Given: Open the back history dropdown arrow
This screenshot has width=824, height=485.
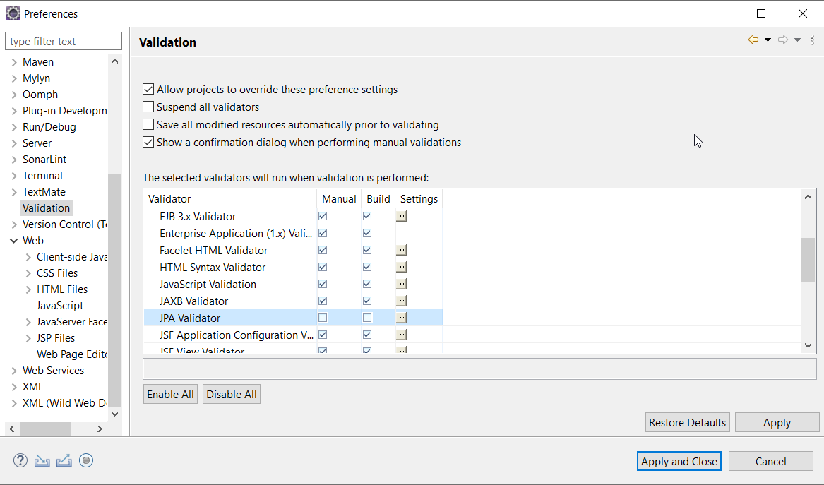Looking at the screenshot, I should [768, 40].
